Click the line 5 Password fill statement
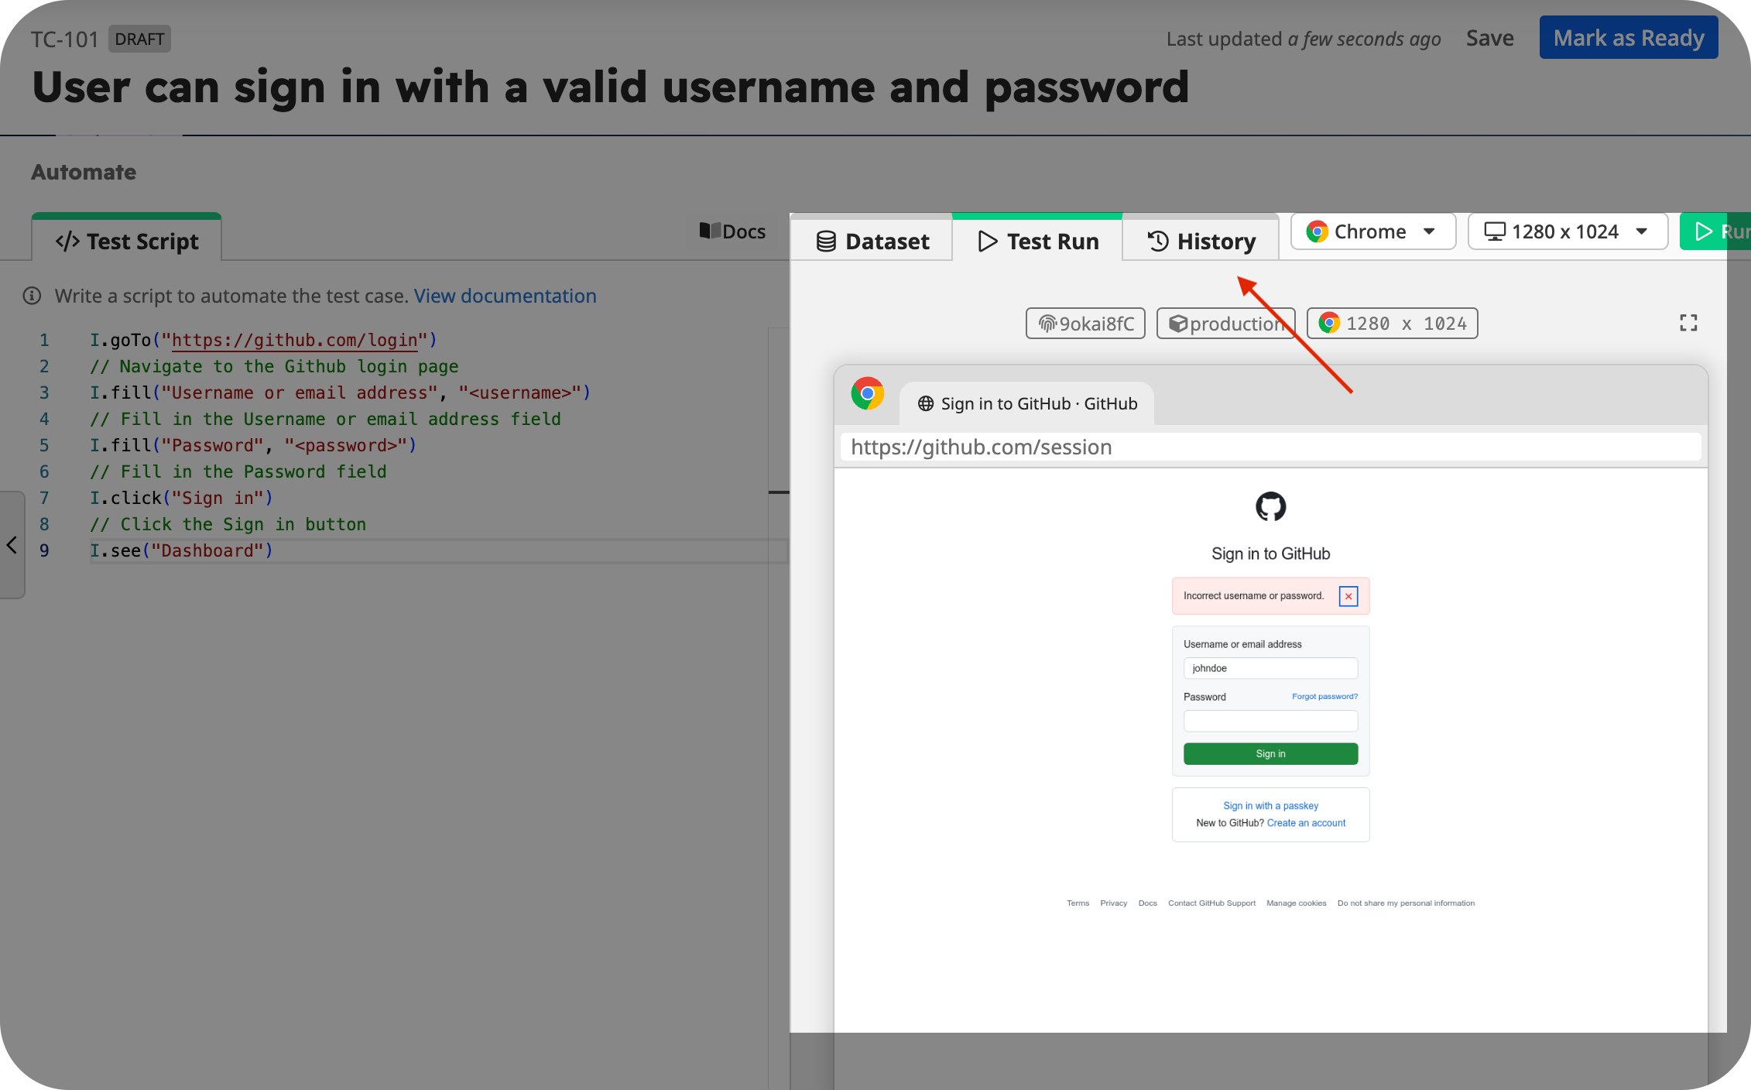 click(253, 445)
